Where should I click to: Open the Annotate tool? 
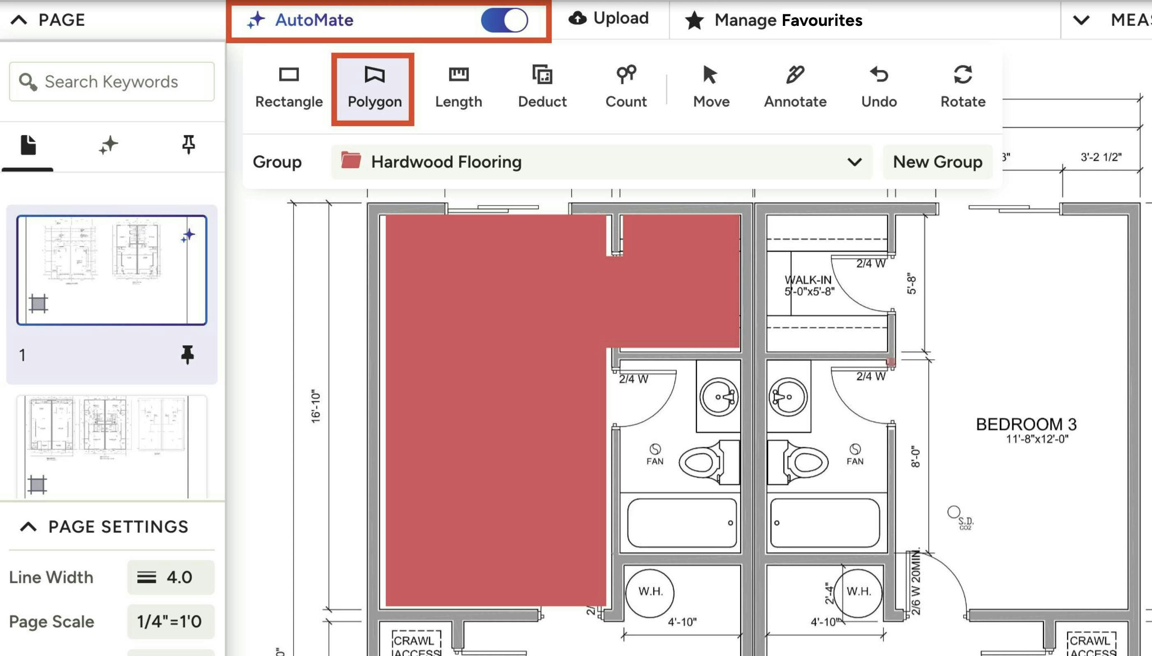click(795, 87)
